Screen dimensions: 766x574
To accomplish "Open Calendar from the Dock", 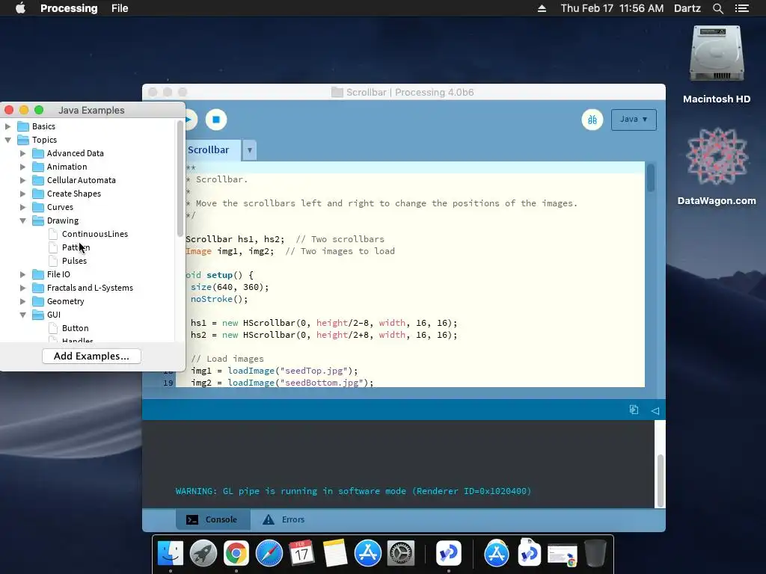I will pyautogui.click(x=302, y=553).
